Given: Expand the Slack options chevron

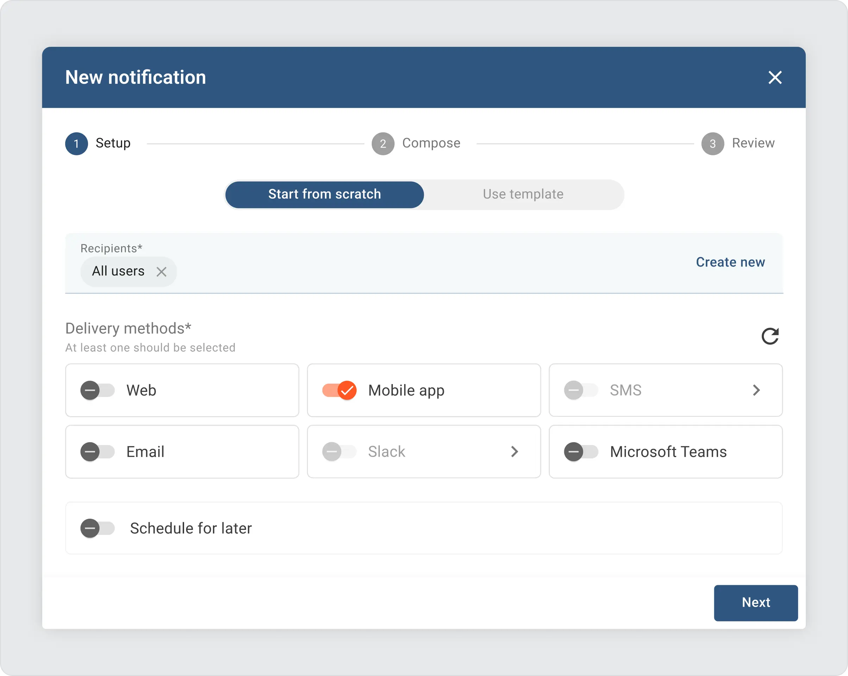Looking at the screenshot, I should [514, 452].
